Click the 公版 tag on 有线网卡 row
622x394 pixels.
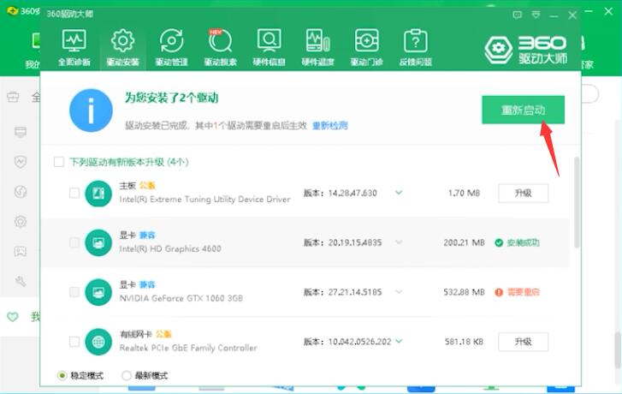[163, 334]
